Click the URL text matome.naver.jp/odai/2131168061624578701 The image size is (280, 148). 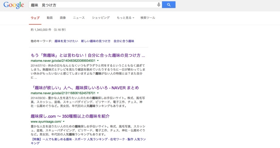click(x=63, y=93)
